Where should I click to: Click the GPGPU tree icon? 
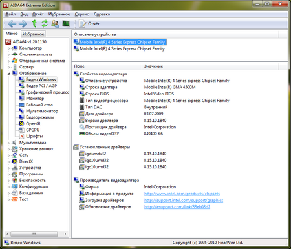pyautogui.click(x=21, y=130)
